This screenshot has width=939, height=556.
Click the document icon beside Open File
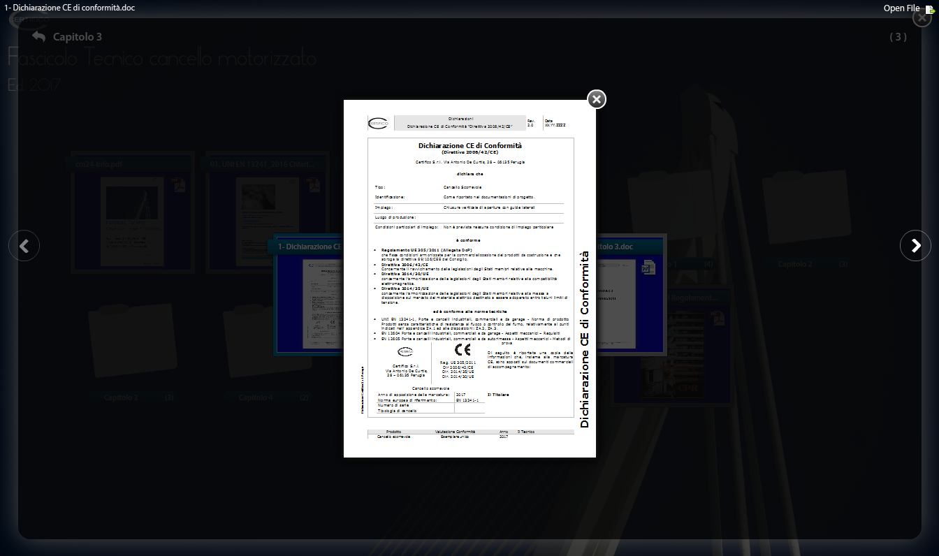[929, 9]
